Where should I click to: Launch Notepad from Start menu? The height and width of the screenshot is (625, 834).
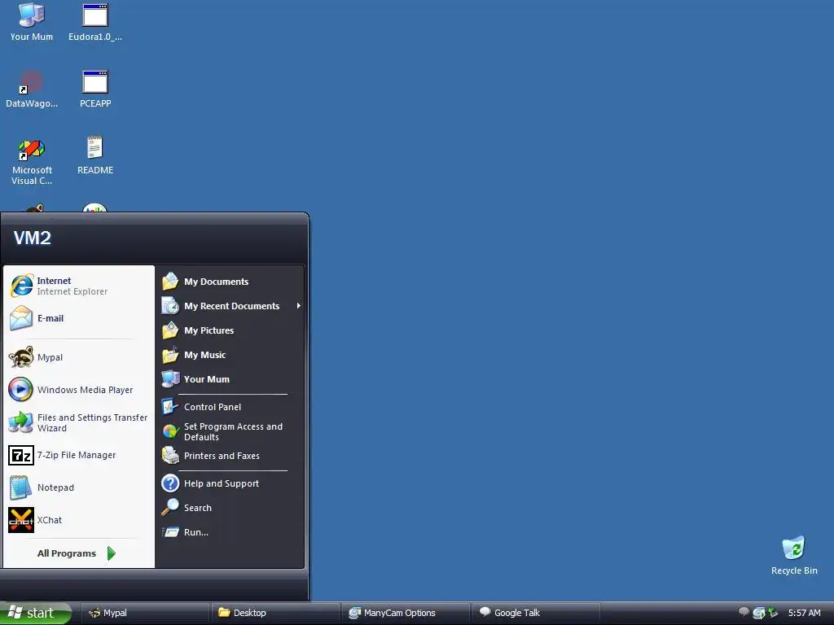pos(79,487)
